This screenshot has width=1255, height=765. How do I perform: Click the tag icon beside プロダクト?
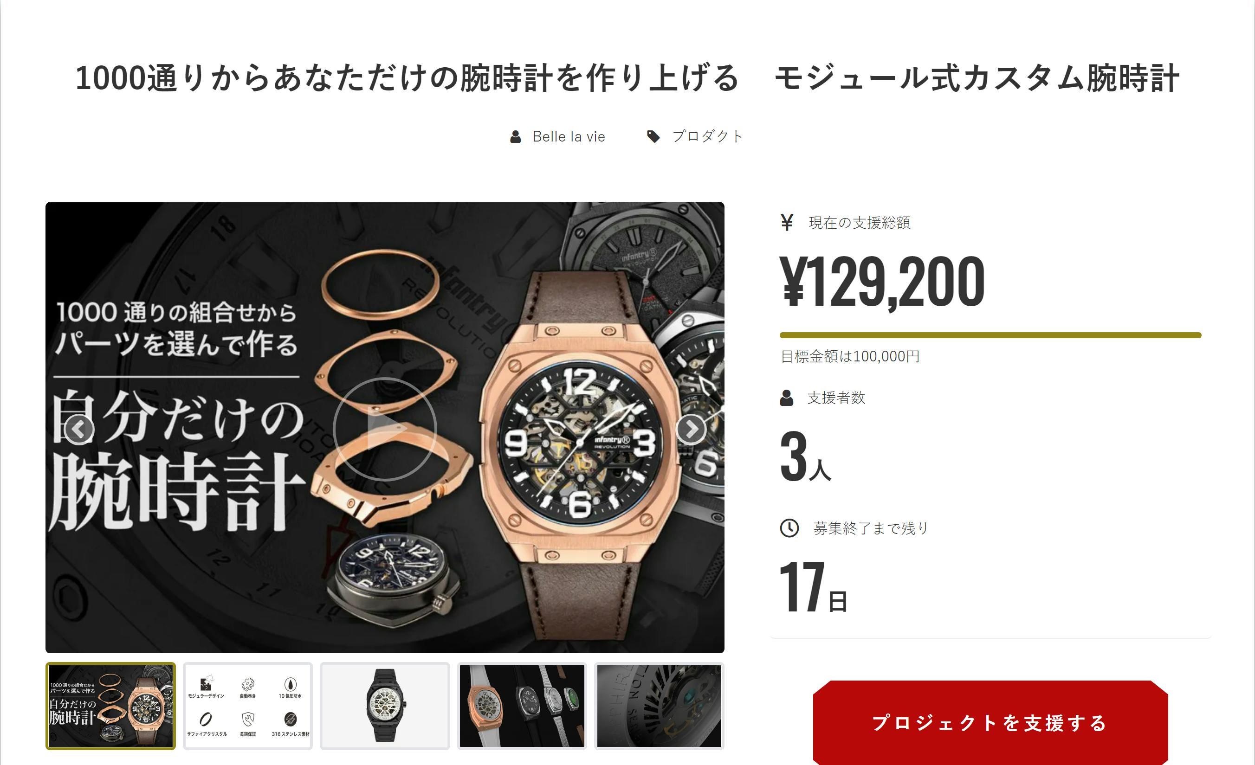[x=653, y=136]
